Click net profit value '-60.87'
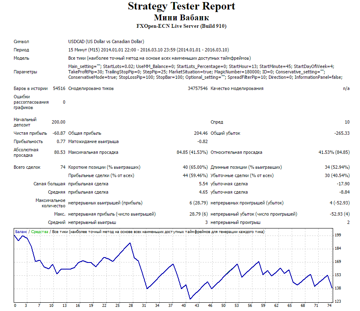Screen dimensions: 360x311 tap(59, 133)
